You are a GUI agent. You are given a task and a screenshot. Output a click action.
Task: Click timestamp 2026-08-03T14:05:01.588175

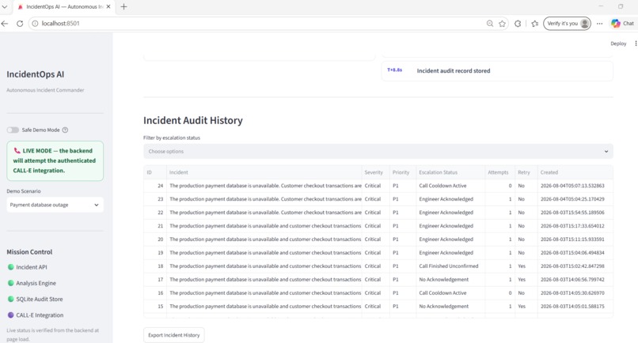click(x=575, y=307)
